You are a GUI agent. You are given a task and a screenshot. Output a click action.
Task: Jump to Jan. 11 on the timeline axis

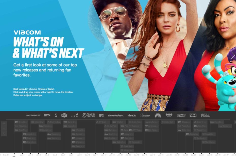95,155
